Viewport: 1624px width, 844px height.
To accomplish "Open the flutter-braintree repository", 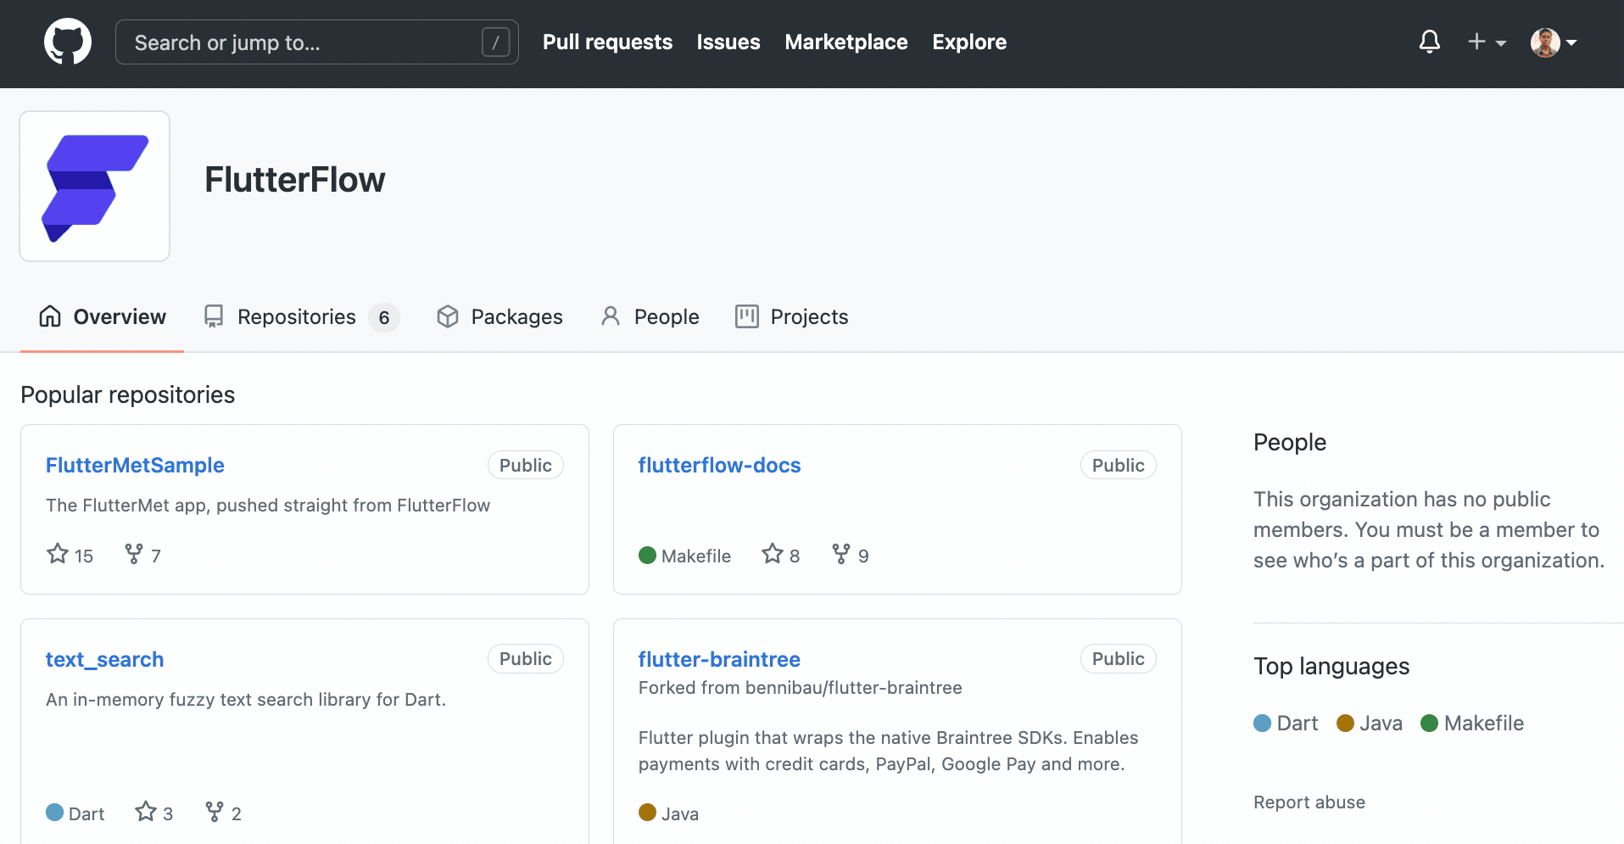I will 719,659.
